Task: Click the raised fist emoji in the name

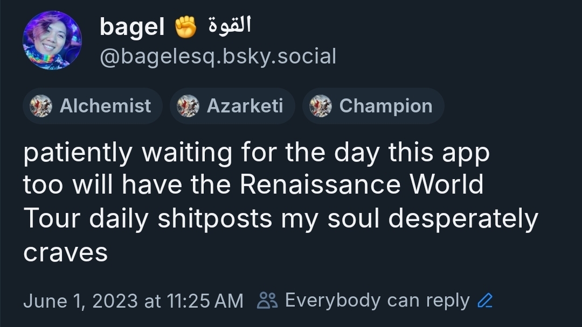Action: pos(186,27)
